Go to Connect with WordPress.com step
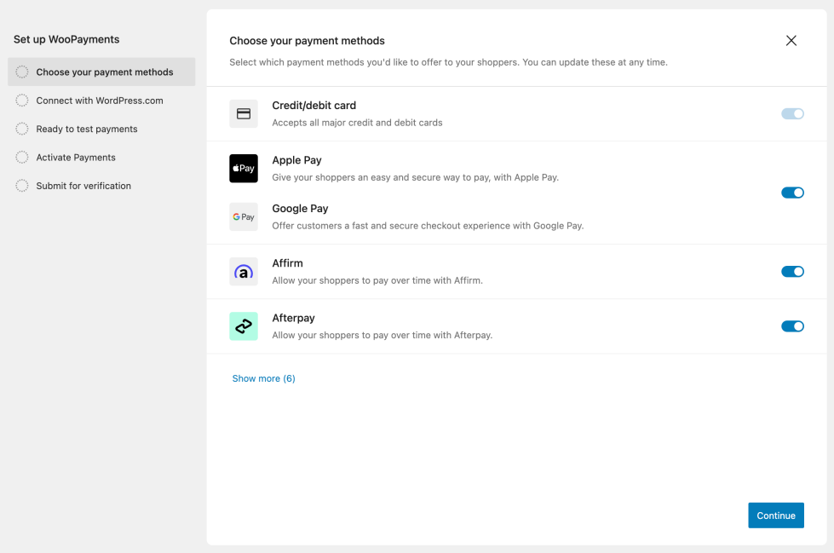This screenshot has width=834, height=553. (x=99, y=101)
